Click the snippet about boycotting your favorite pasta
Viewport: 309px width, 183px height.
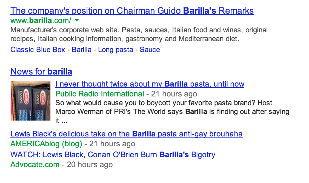[x=172, y=111]
